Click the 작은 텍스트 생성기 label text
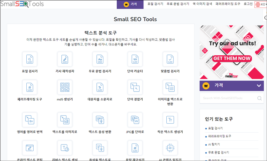Viewport: 267px width, 161px height. 170,132
